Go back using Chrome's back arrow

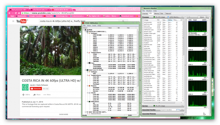pyautogui.click(x=9, y=13)
